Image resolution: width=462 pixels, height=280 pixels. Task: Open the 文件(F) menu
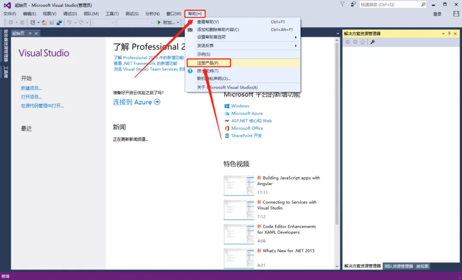(x=10, y=14)
